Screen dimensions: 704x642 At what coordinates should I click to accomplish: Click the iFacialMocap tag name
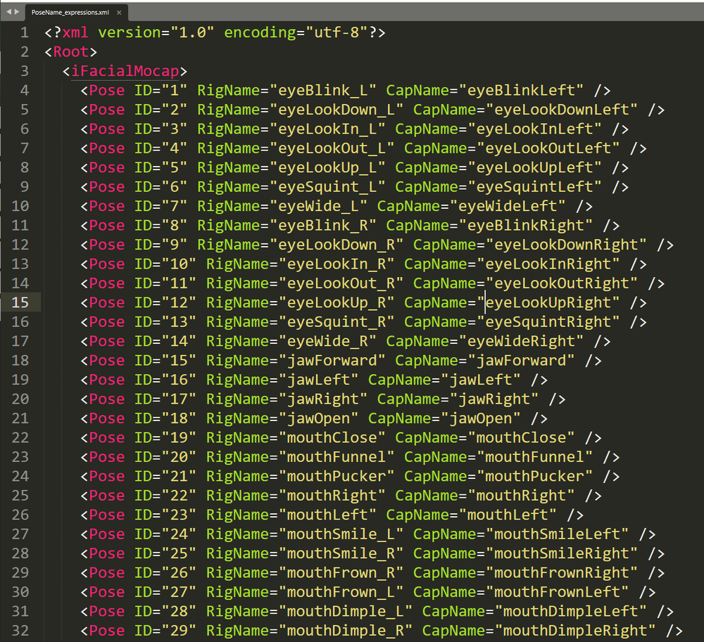coord(125,71)
